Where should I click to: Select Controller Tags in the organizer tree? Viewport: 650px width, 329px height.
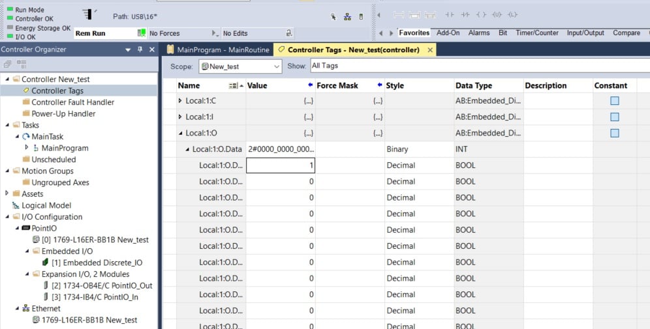(x=57, y=91)
